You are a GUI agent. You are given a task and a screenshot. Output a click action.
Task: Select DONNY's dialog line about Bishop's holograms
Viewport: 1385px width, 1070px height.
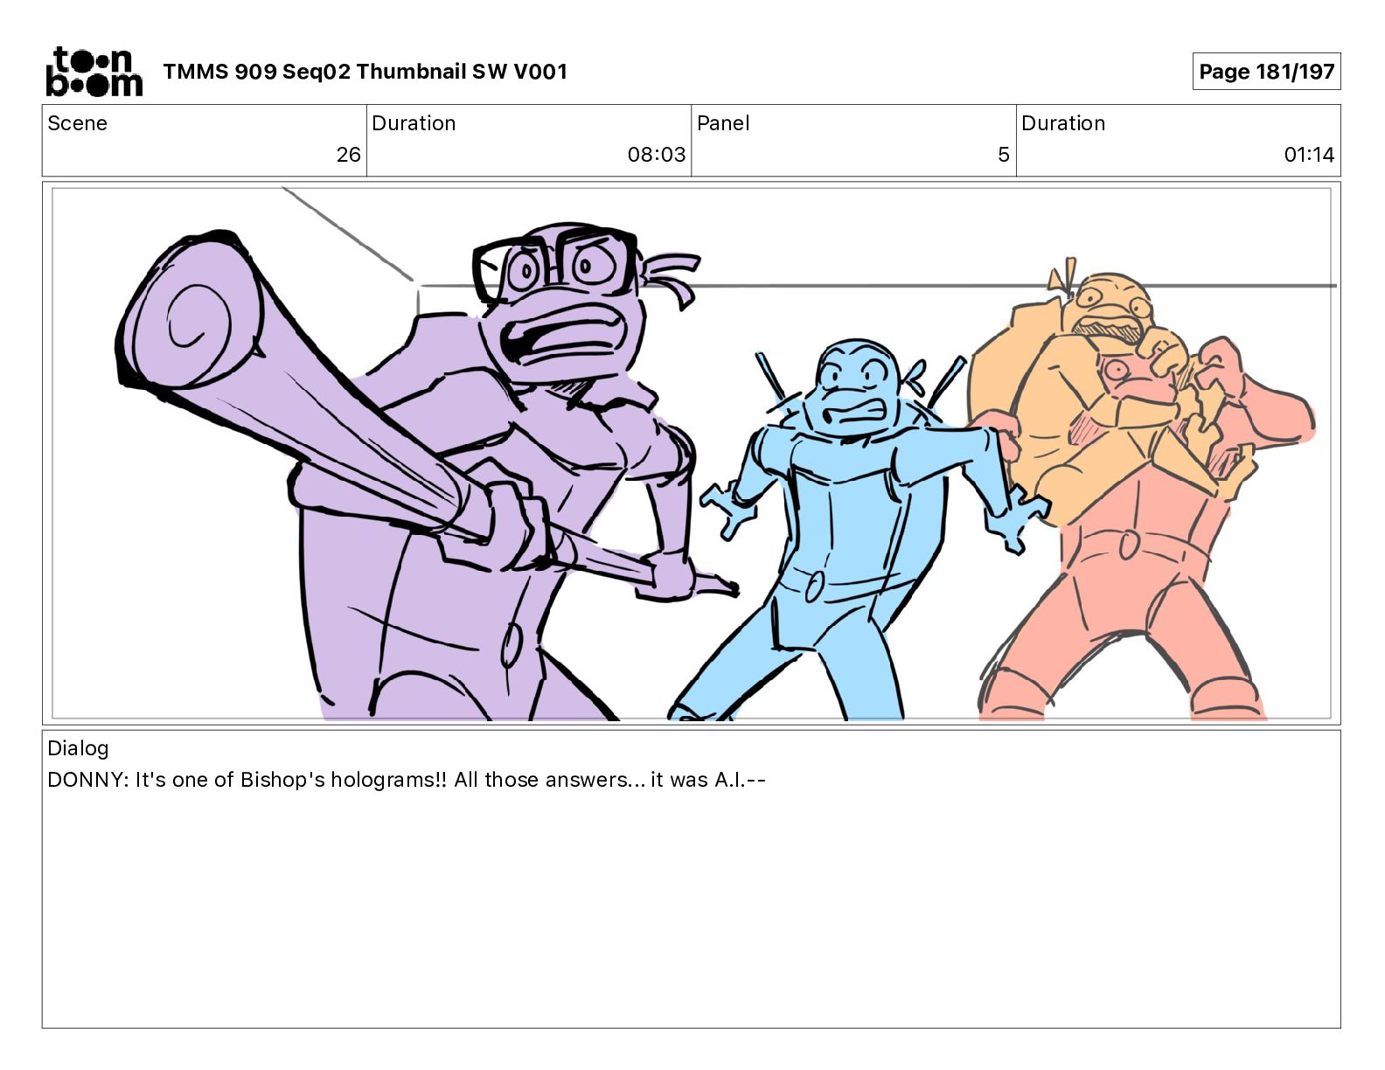point(407,780)
